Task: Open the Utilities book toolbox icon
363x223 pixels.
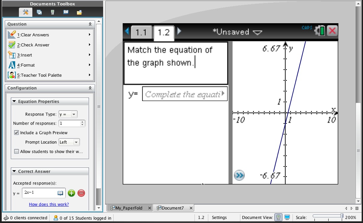Action: coord(66,12)
